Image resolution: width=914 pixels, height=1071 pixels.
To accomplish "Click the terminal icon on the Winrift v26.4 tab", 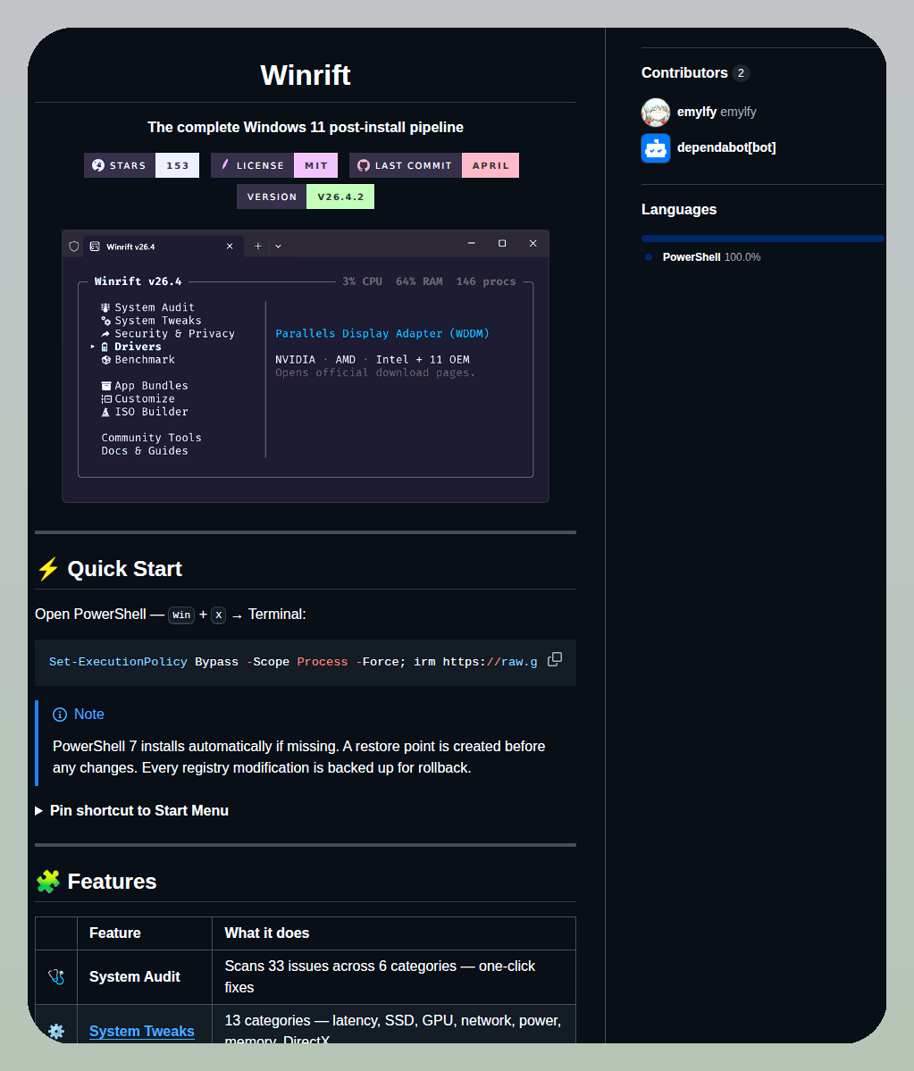I will [95, 247].
